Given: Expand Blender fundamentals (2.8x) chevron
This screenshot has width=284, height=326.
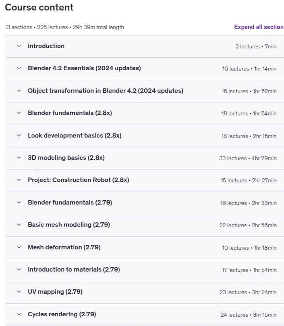Looking at the screenshot, I should click(x=19, y=113).
